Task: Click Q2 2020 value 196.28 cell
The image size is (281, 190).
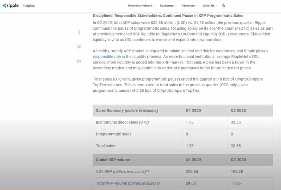Action: pyautogui.click(x=237, y=172)
